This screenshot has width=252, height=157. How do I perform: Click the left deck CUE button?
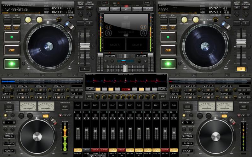12,50
